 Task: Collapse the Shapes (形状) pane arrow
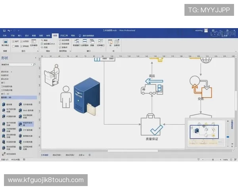click(x=36, y=58)
